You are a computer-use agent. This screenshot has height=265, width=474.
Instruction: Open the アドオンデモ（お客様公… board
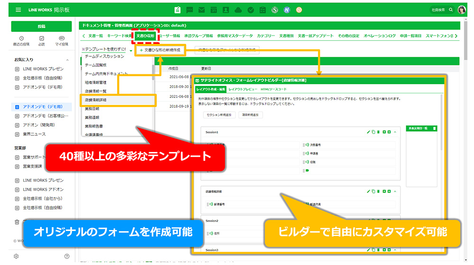click(x=42, y=116)
